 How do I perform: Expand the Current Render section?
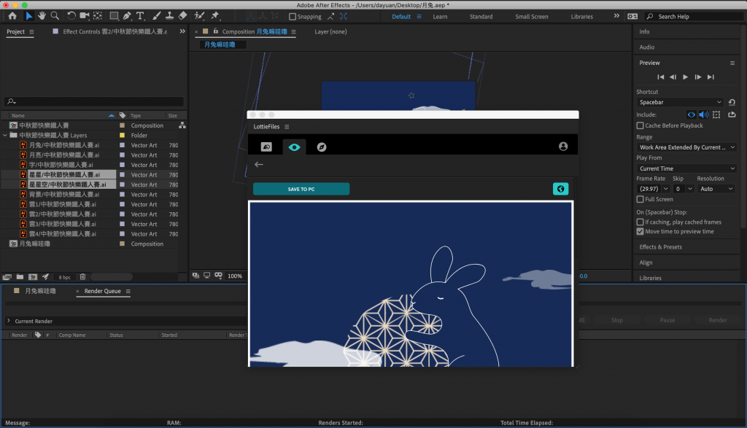point(9,321)
